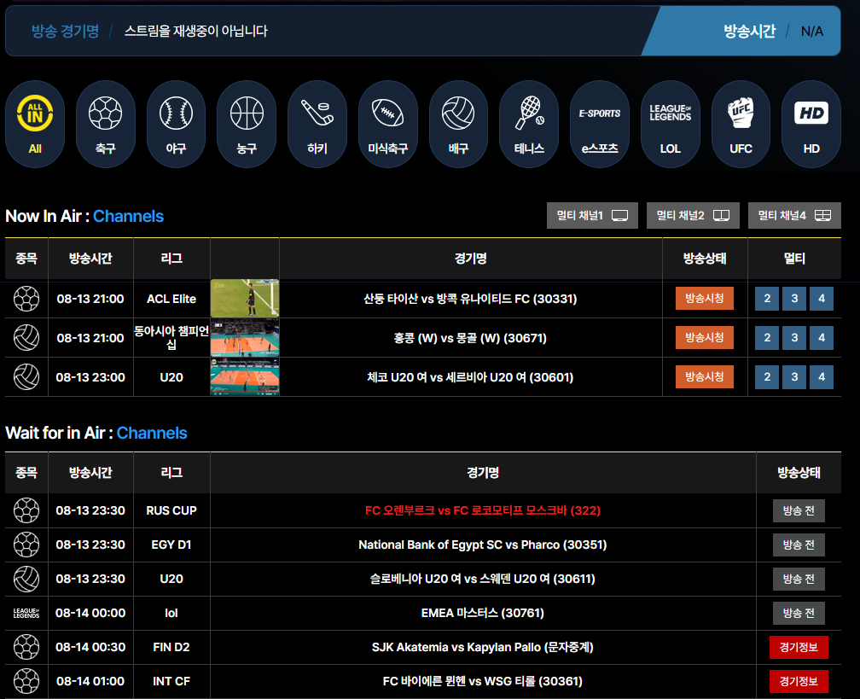Open SJK Akatemia vs Kapylan Pallo match
The height and width of the screenshot is (699, 860).
pyautogui.click(x=483, y=647)
